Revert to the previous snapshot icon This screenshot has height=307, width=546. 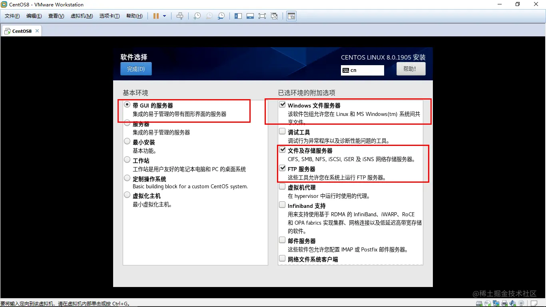pos(209,16)
